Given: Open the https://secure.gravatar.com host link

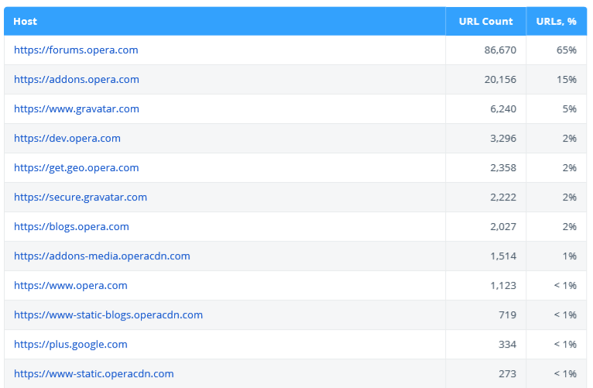Looking at the screenshot, I should [81, 197].
